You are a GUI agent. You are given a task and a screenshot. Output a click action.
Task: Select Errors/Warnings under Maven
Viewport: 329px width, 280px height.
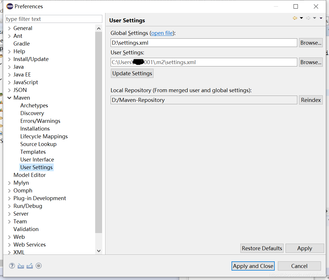click(x=40, y=121)
